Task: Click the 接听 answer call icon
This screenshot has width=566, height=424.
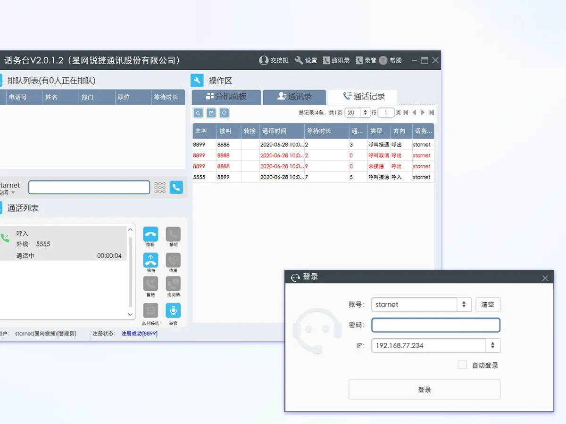Action: point(173,234)
